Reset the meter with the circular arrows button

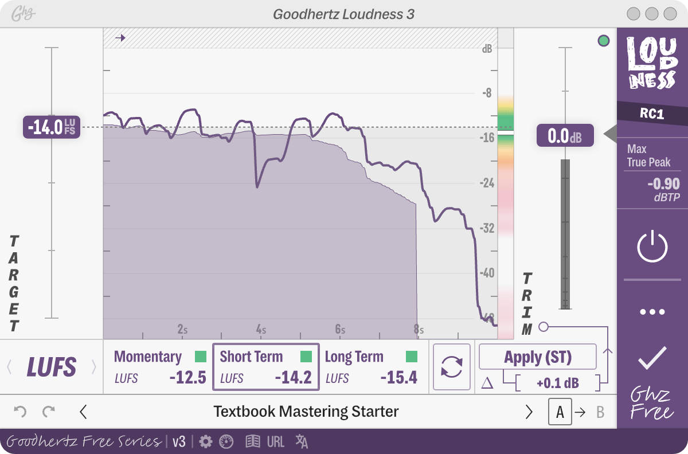click(x=452, y=367)
